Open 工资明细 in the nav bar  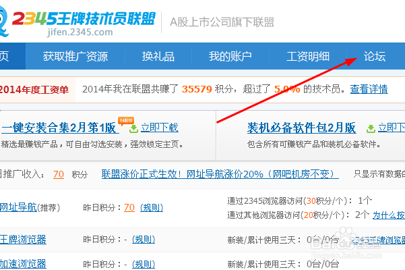[308, 57]
